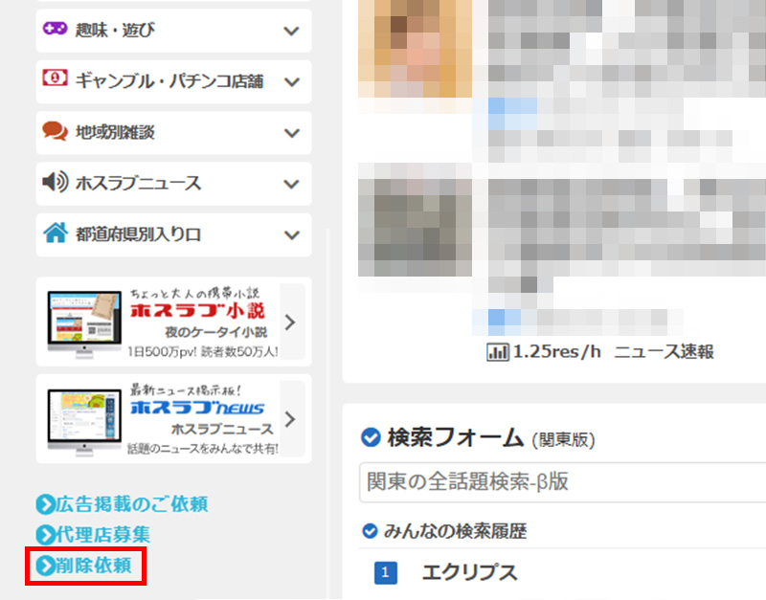Expand the 地域別雑談 chevron
The image size is (766, 600).
pos(292,132)
